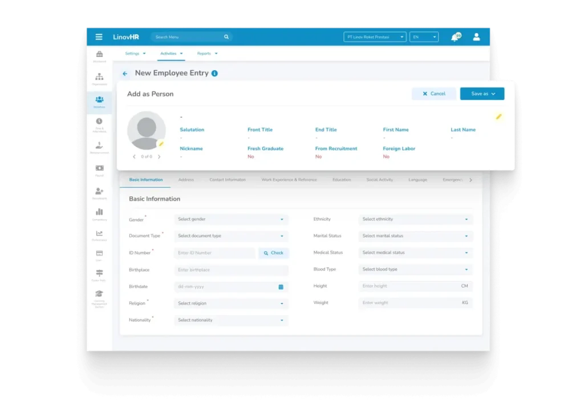The width and height of the screenshot is (584, 400).
Task: Click the LinovHR logo
Action: tap(126, 37)
